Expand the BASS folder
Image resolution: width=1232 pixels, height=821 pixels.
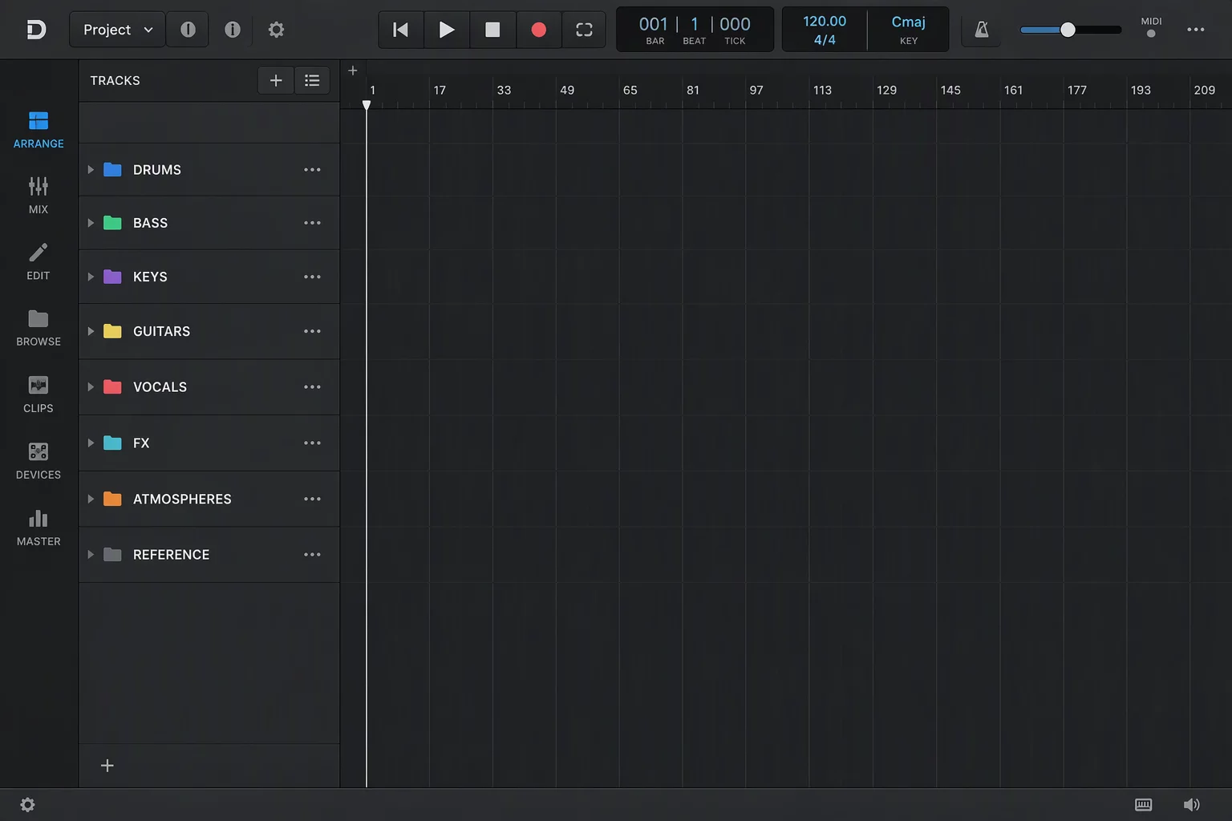(x=91, y=223)
